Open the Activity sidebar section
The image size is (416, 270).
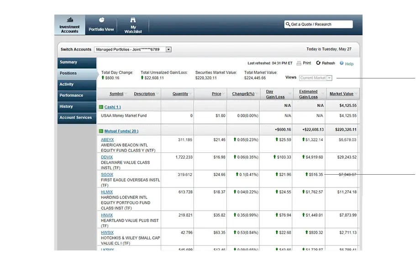pos(77,84)
